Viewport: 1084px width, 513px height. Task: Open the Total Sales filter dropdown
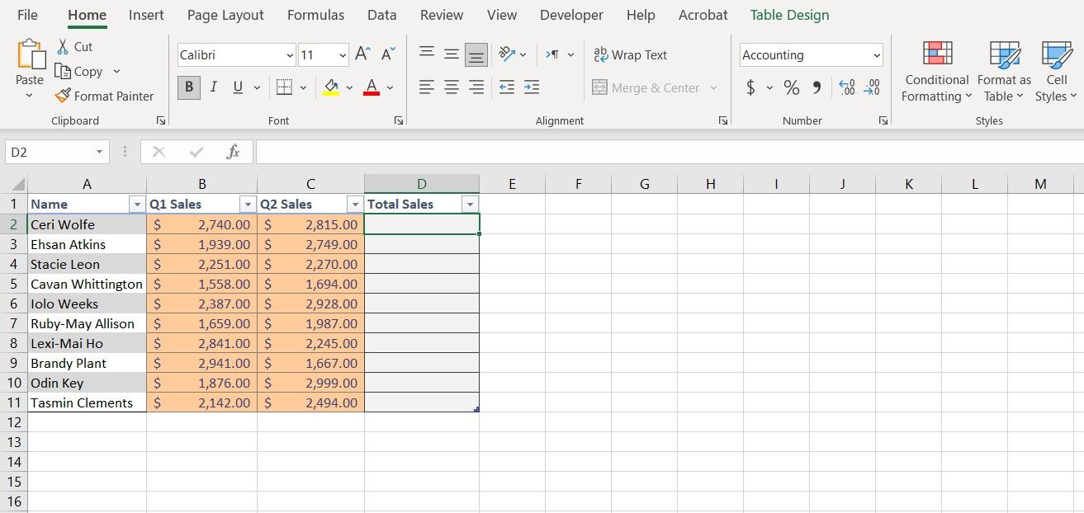(470, 205)
